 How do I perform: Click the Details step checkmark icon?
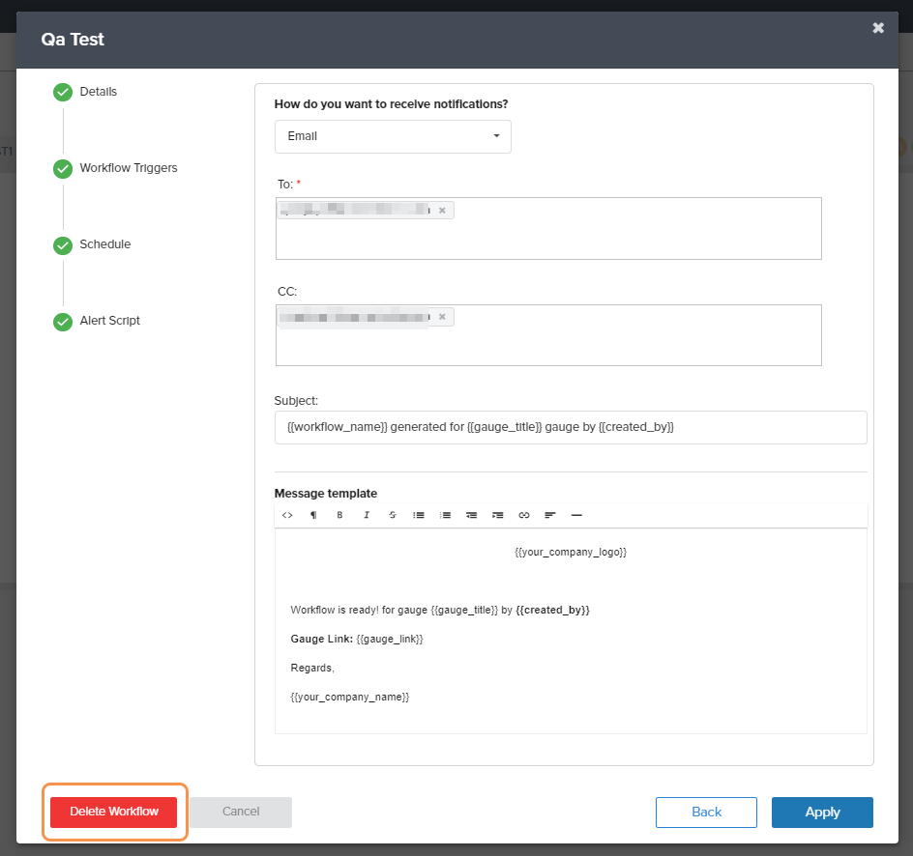click(63, 92)
